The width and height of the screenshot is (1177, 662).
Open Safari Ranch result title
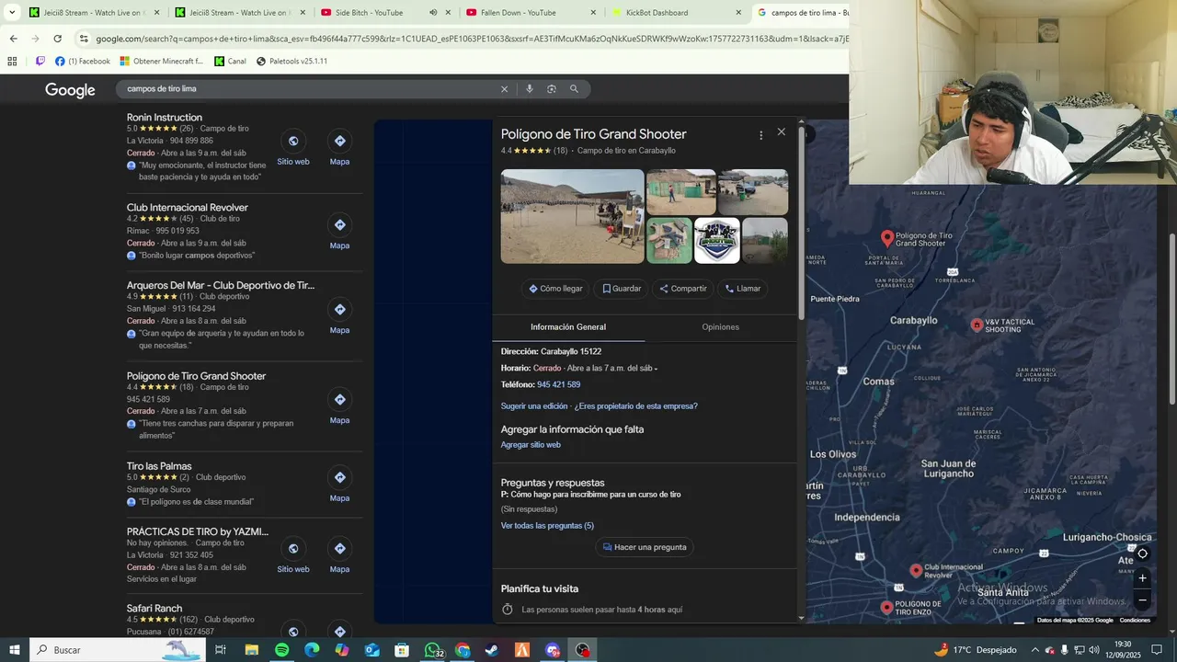click(x=154, y=609)
